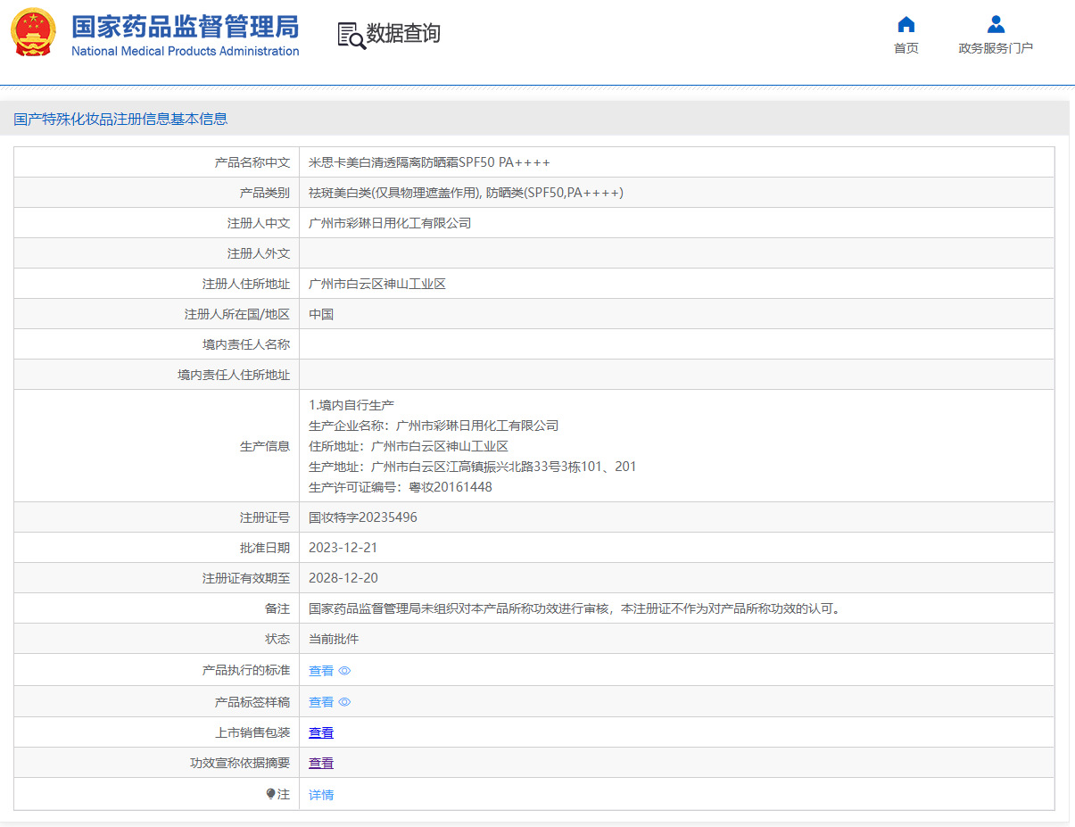
Task: Click the eye icon in 产品执行的标准 row
Action: [x=344, y=671]
